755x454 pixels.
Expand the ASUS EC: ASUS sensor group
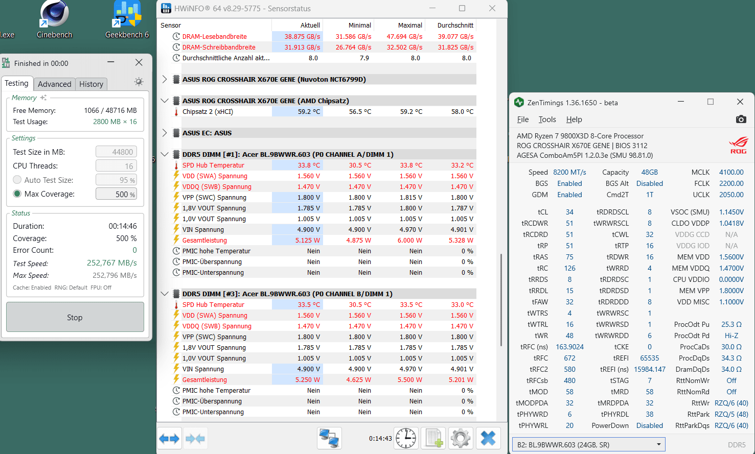click(x=164, y=133)
